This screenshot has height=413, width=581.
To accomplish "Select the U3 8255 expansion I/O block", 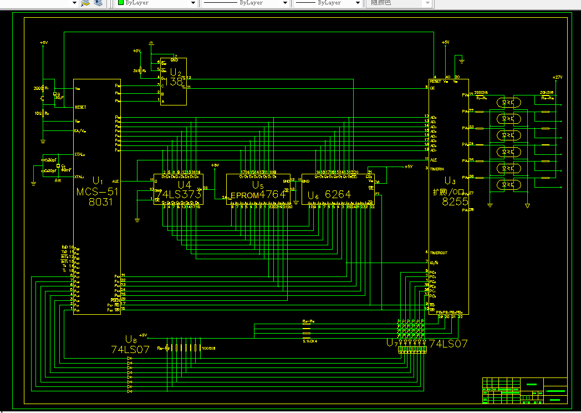I will click(449, 197).
